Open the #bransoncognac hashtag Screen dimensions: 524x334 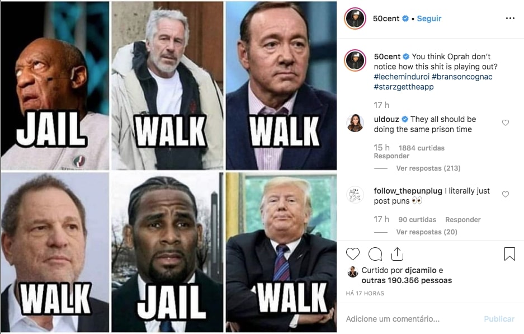pyautogui.click(x=462, y=77)
